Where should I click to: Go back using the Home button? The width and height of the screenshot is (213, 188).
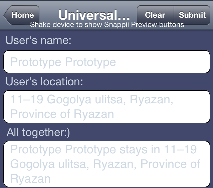tap(22, 15)
